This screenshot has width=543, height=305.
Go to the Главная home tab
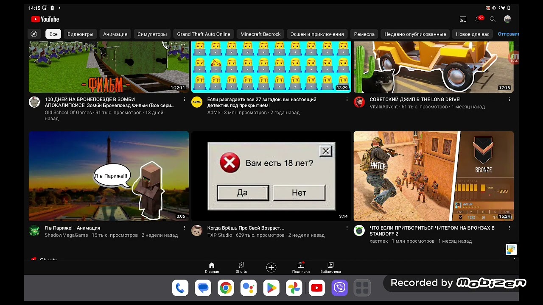point(212,268)
